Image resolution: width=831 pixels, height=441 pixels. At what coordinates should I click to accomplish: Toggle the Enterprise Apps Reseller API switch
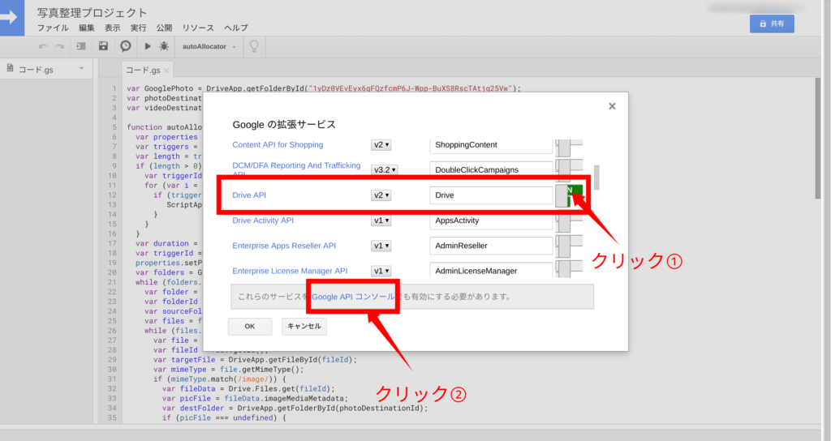coord(569,246)
